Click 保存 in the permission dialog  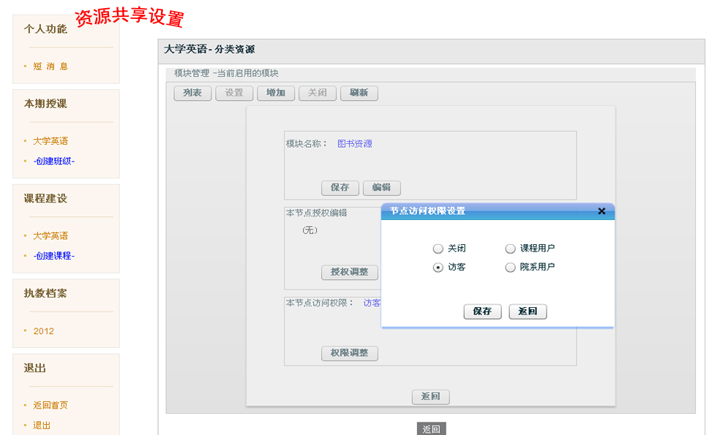pos(482,311)
